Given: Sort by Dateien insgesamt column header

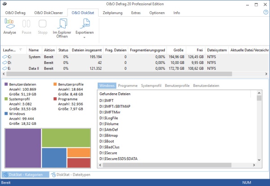Looking at the screenshot, I should (x=86, y=50).
